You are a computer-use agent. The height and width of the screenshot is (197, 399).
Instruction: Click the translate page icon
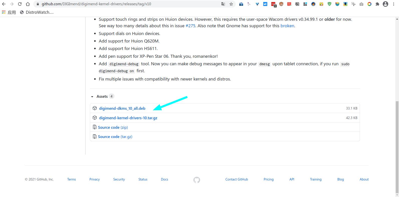223,4
